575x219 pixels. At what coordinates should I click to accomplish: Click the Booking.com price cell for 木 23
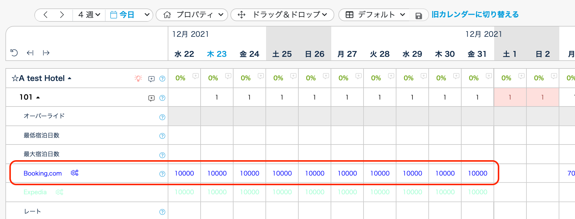point(217,173)
